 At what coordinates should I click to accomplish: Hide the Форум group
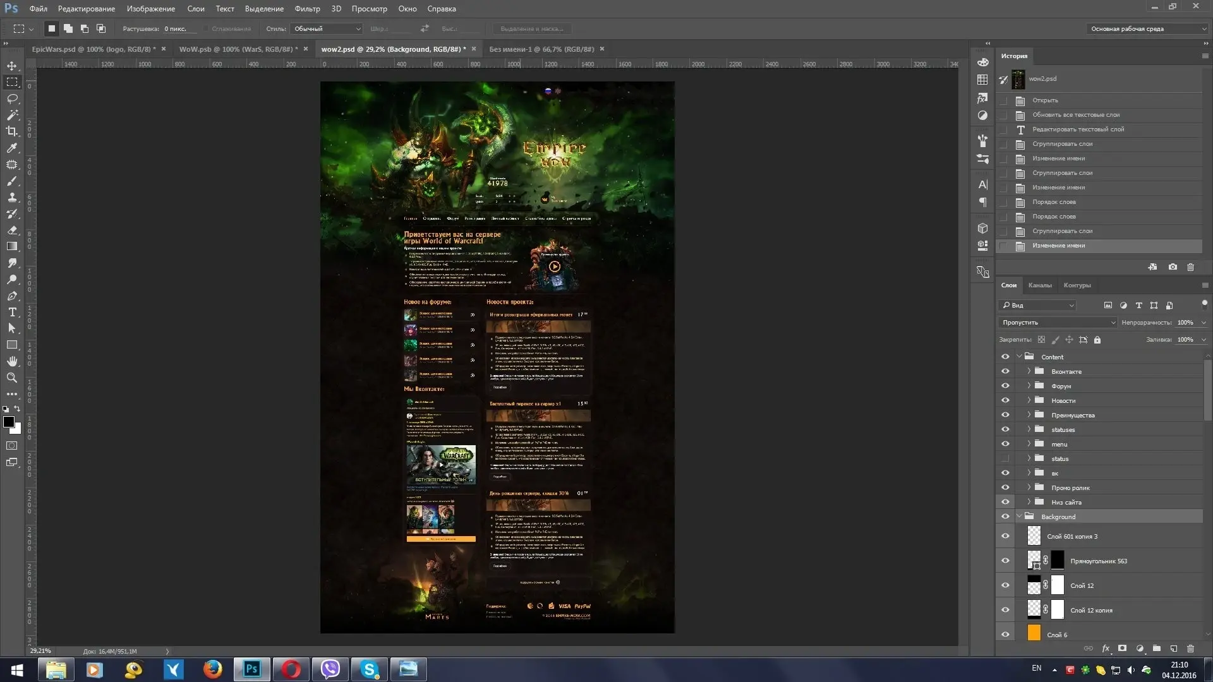coord(1005,386)
